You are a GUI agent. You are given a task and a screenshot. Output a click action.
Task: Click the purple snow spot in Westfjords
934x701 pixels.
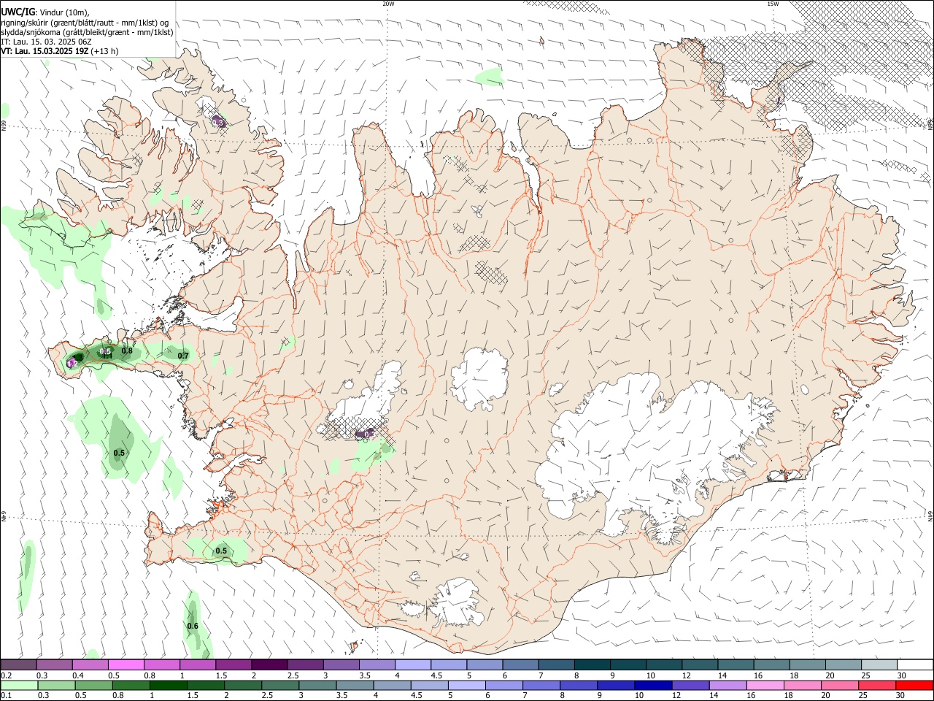pyautogui.click(x=218, y=122)
